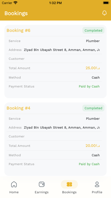Open the Earnings wallet icon

[x=42, y=184]
